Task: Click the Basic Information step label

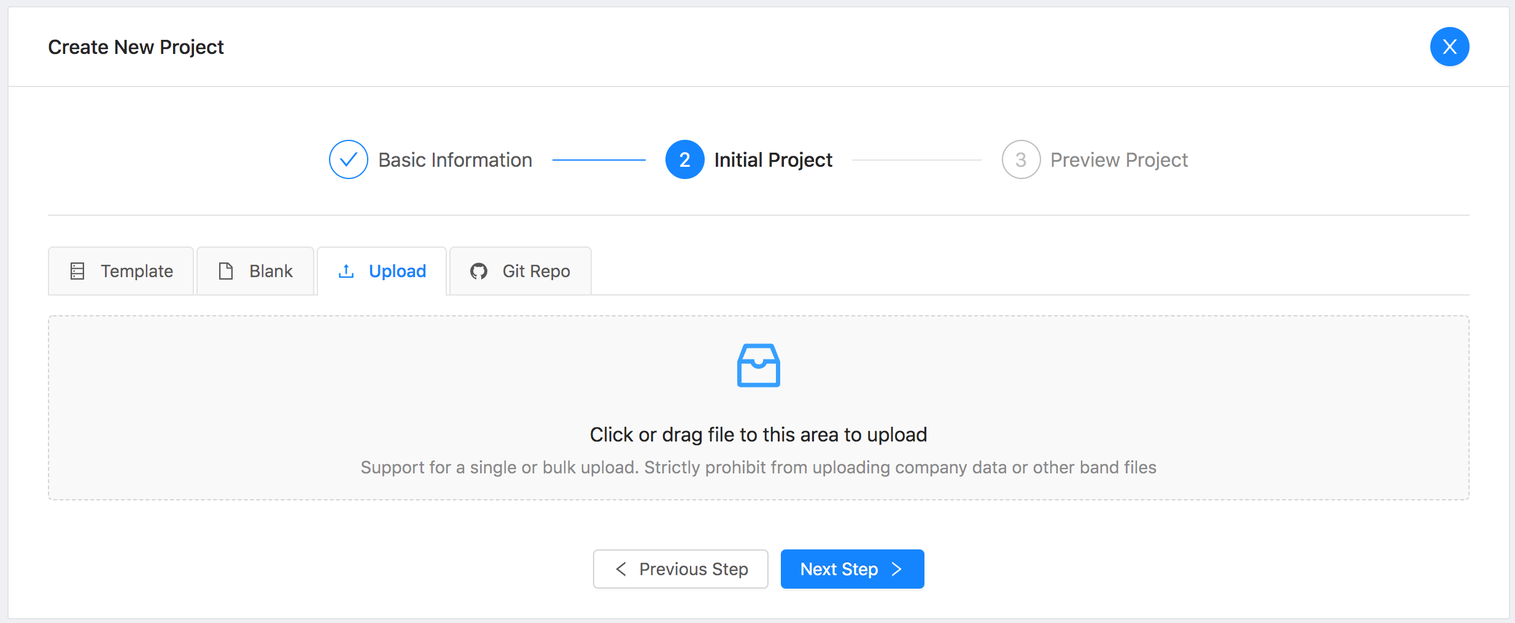Action: tap(455, 160)
